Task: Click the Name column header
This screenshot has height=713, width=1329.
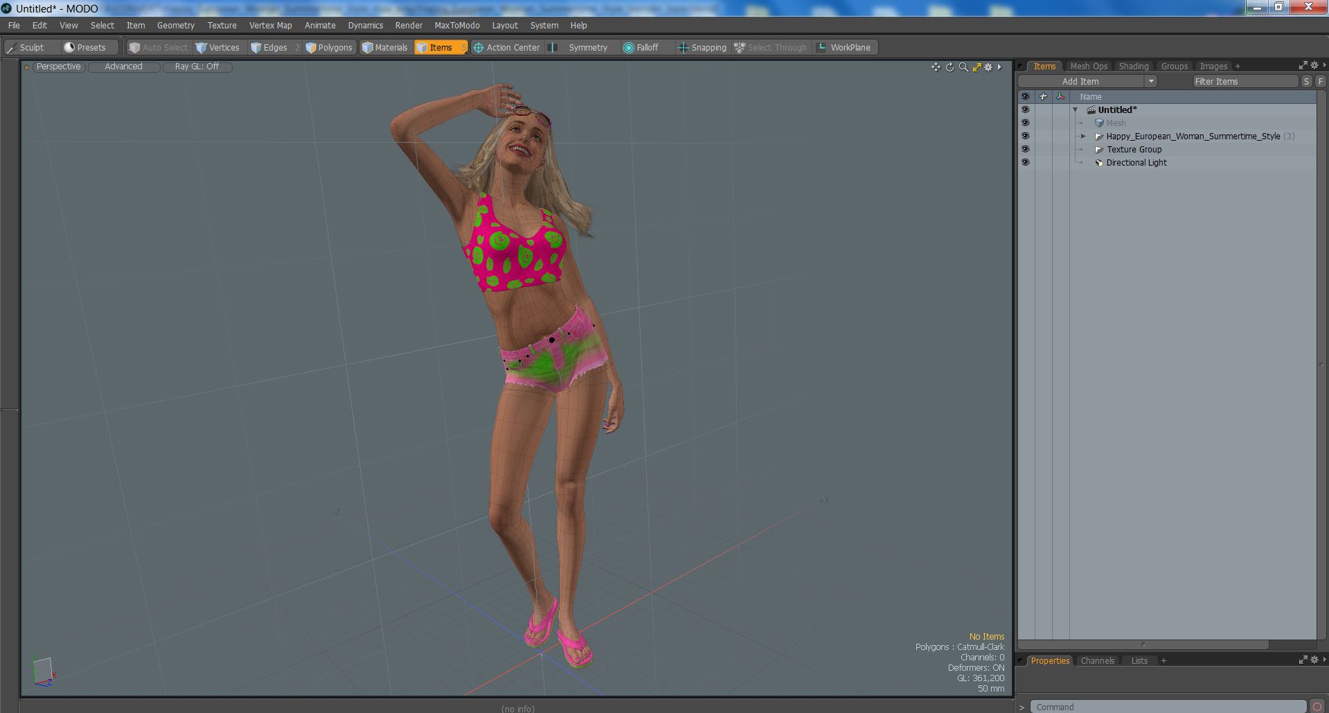Action: coord(1193,97)
